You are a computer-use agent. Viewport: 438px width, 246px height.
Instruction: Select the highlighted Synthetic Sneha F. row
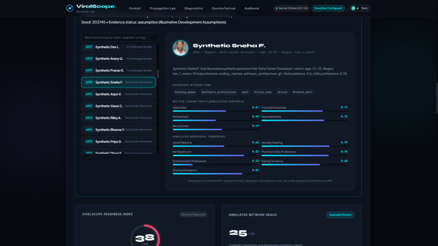[118, 83]
